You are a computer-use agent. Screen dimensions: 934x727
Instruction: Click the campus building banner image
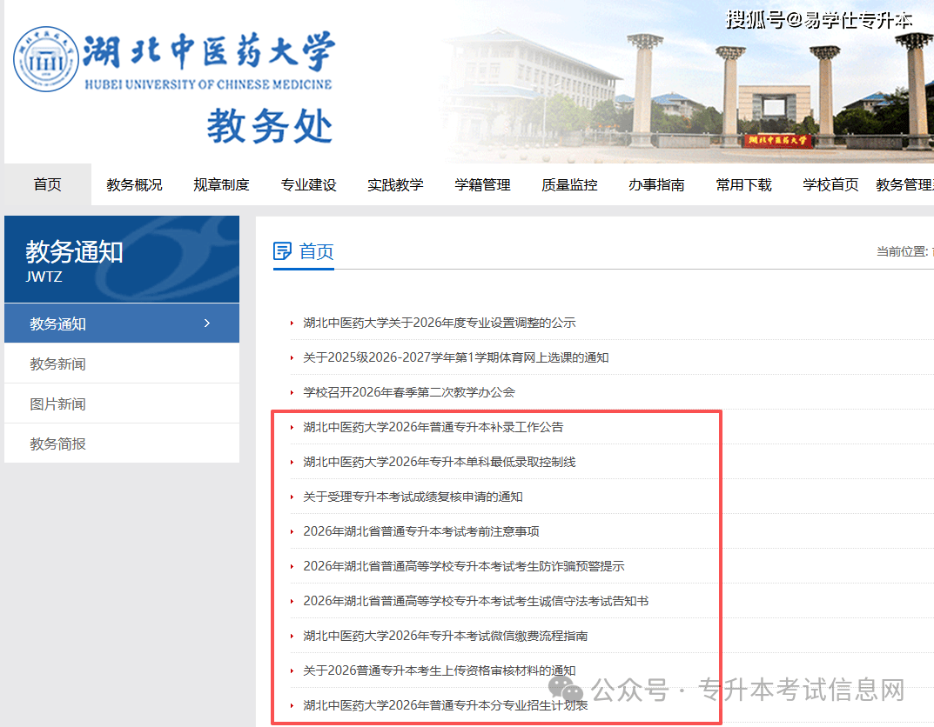tap(688, 83)
